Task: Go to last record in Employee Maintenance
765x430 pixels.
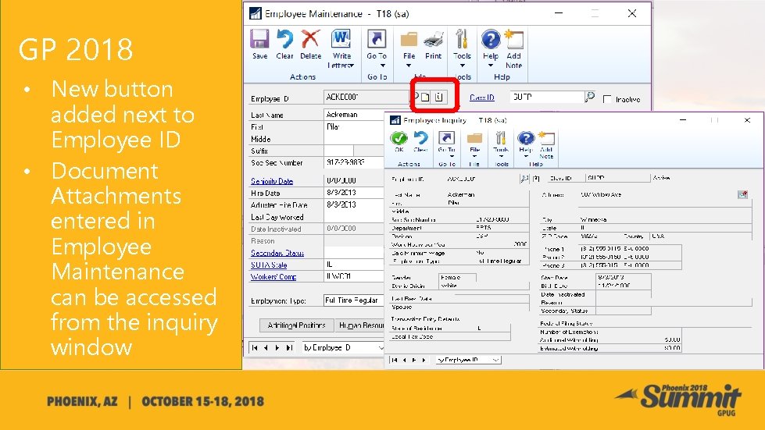Action: [x=289, y=348]
